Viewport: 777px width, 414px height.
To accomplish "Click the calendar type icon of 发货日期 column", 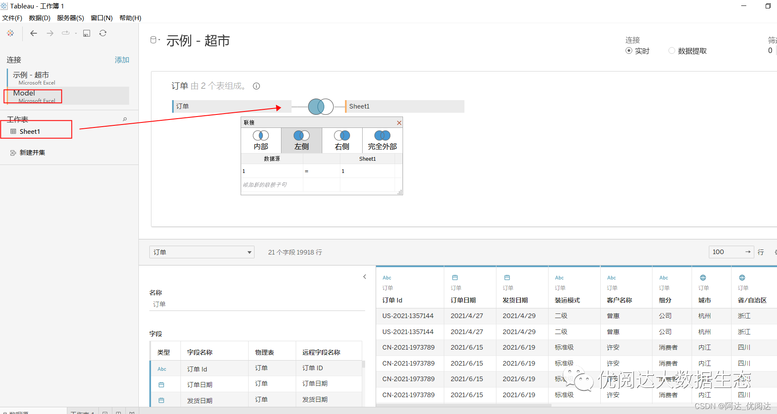I will pos(507,277).
